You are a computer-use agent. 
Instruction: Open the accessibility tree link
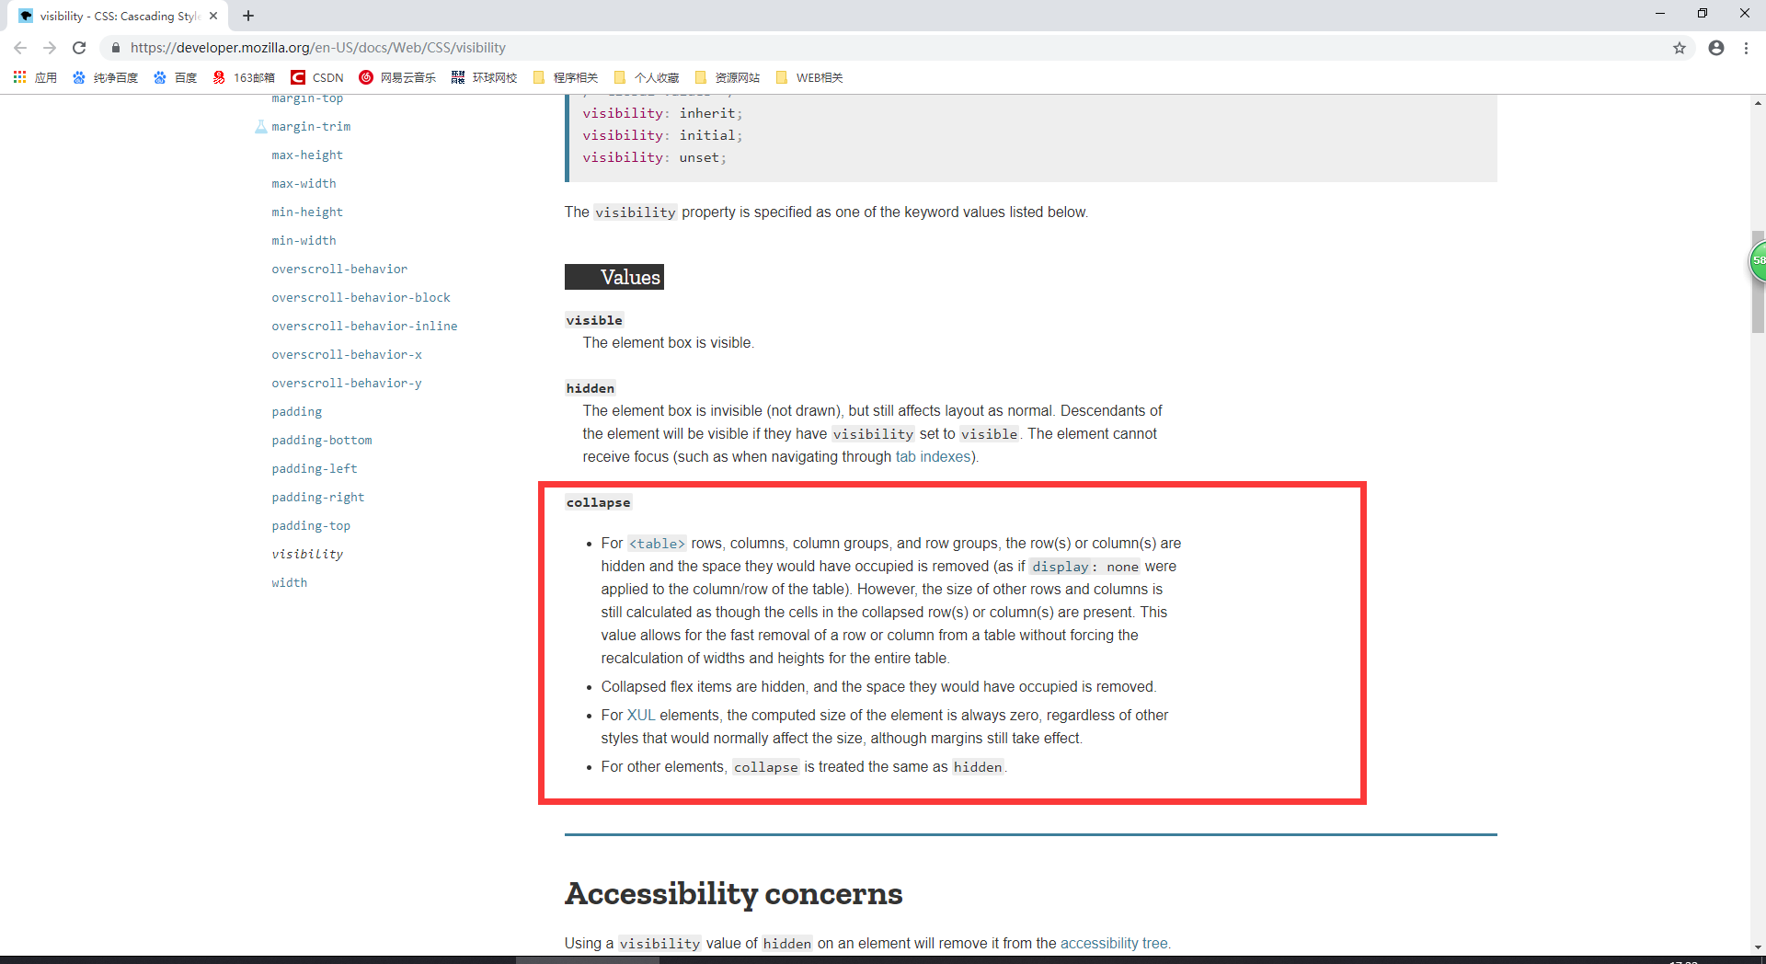(x=1114, y=943)
